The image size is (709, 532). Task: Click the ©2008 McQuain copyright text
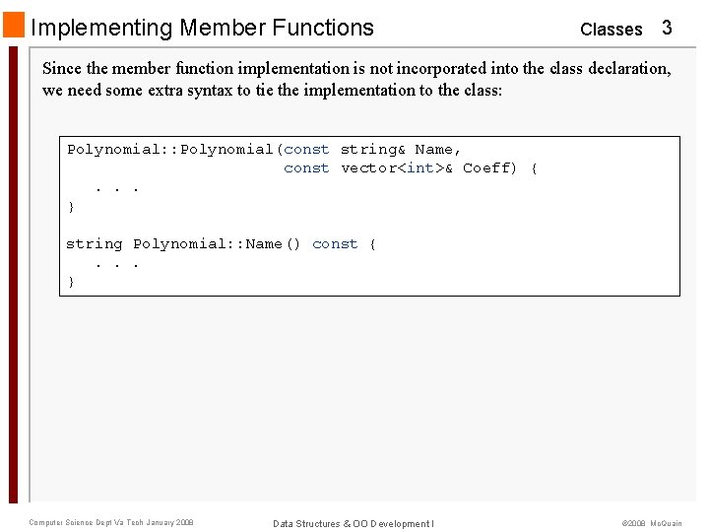pyautogui.click(x=652, y=523)
